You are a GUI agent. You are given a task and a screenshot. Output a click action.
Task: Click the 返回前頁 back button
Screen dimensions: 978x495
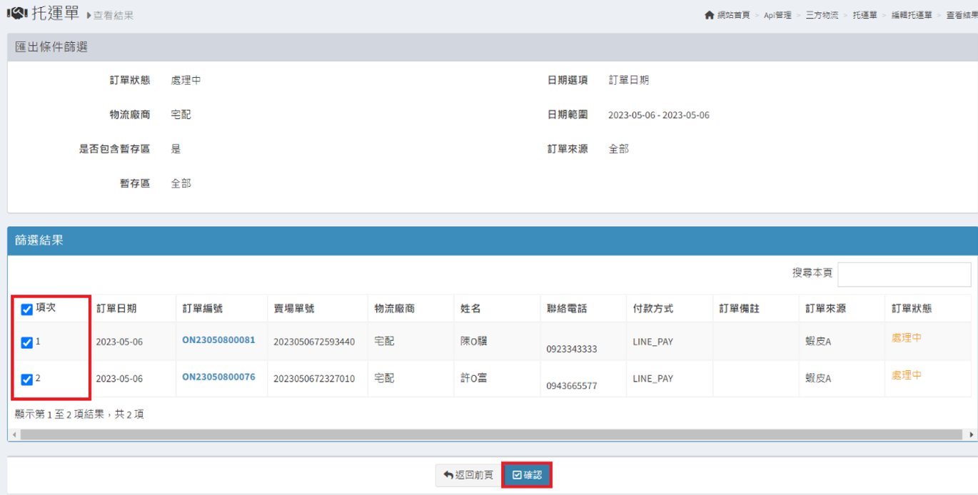(468, 475)
